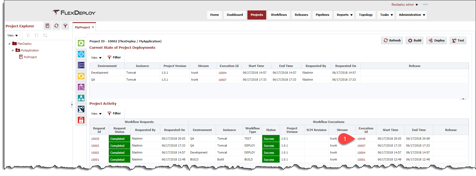Select the yellow Continuous Integration side icon
476x176 pixels.
[x=81, y=76]
